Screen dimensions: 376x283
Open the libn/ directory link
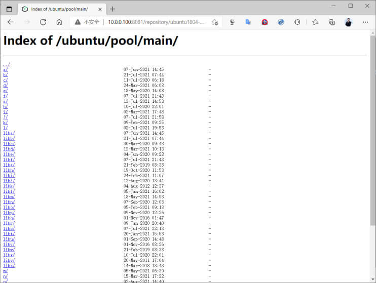9,202
